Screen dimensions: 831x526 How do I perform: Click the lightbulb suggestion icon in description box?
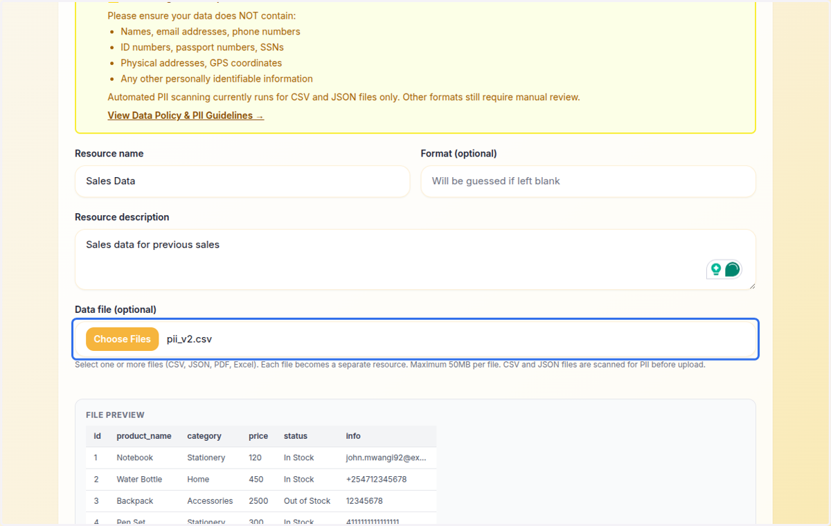pyautogui.click(x=716, y=269)
